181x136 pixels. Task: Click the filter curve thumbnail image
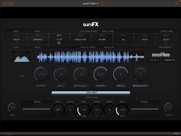[21, 57]
